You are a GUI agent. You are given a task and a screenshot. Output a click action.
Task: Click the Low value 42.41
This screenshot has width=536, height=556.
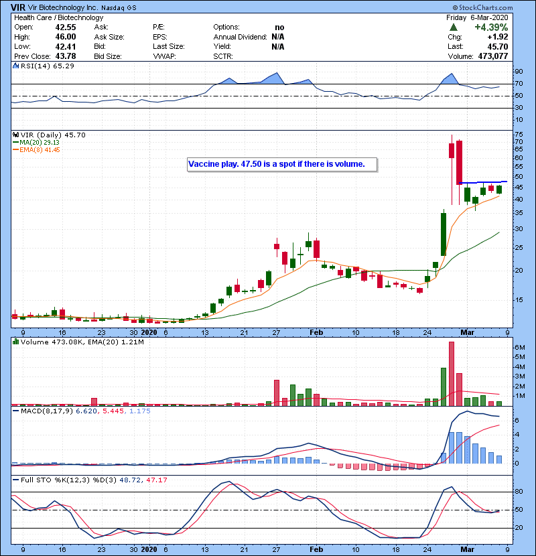click(66, 46)
